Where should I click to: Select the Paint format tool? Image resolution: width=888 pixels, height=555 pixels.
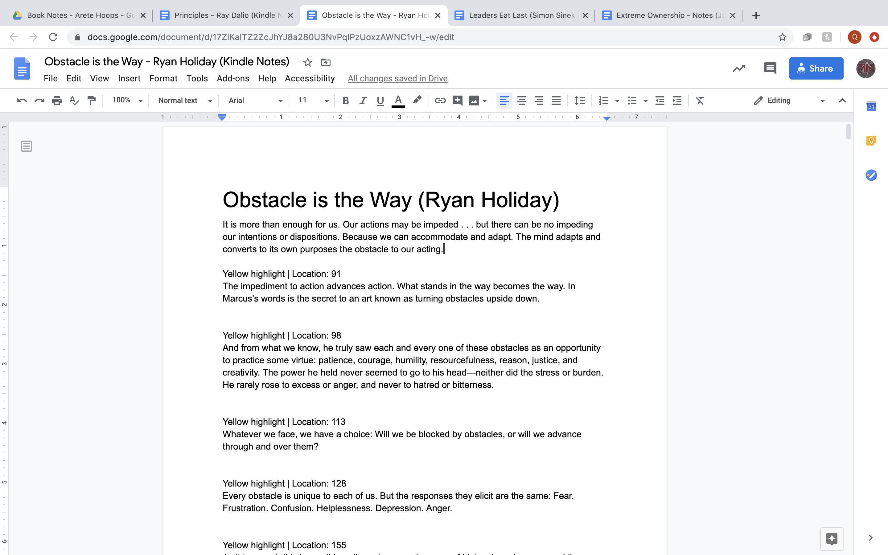pos(91,101)
